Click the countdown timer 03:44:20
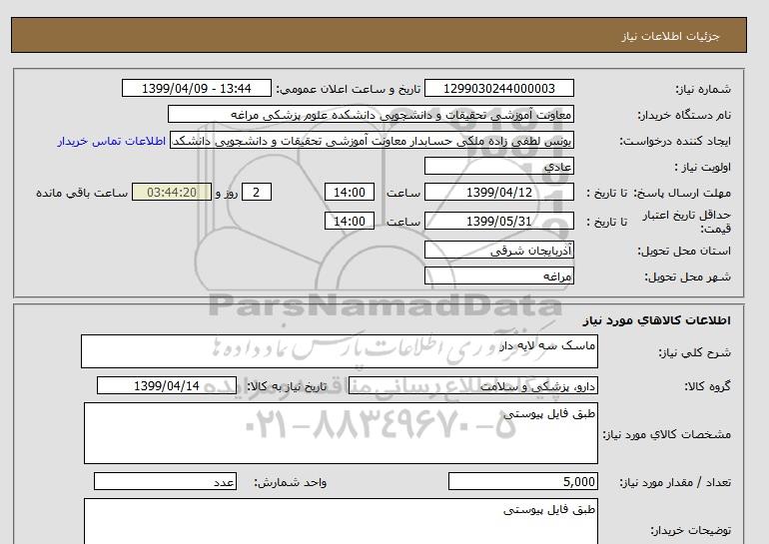Viewport: 769px width, 544px height. 172,192
